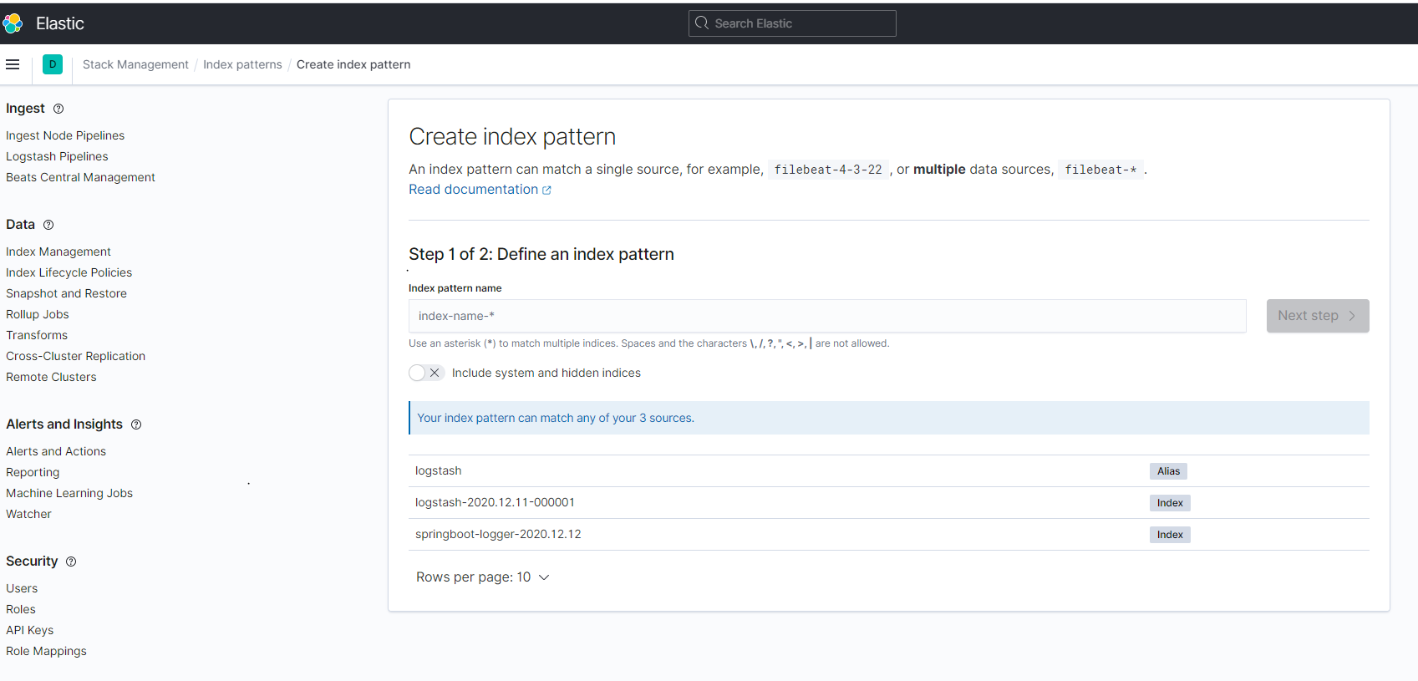Viewport: 1418px width, 681px height.
Task: Click the Next step button
Action: coord(1318,316)
